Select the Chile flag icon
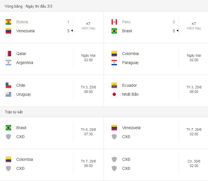The image size is (208, 181). click(x=8, y=85)
